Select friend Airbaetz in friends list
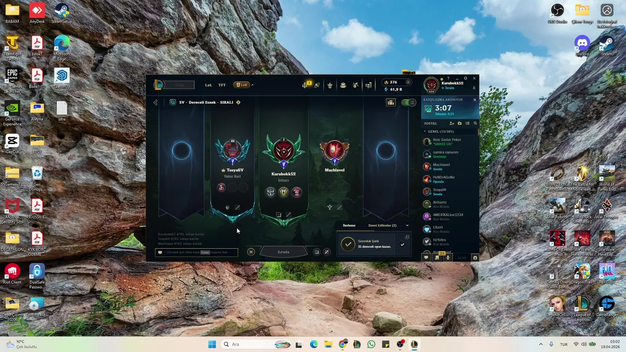The image size is (626, 352). 448,204
